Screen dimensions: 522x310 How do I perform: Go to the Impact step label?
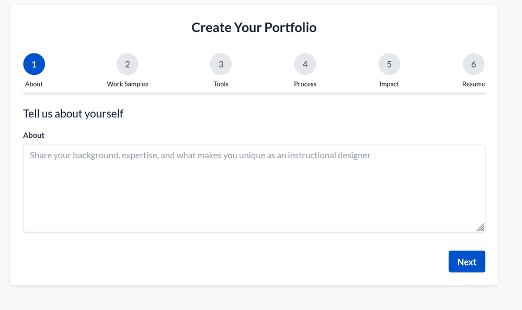[389, 84]
